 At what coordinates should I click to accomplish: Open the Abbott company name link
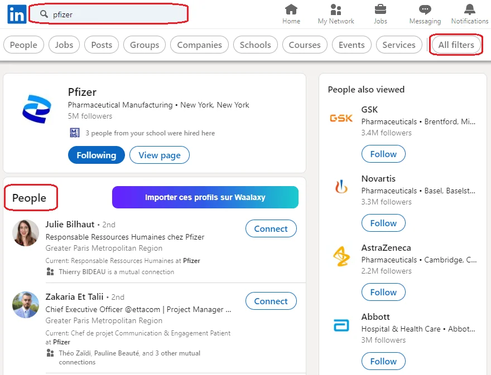pyautogui.click(x=376, y=317)
